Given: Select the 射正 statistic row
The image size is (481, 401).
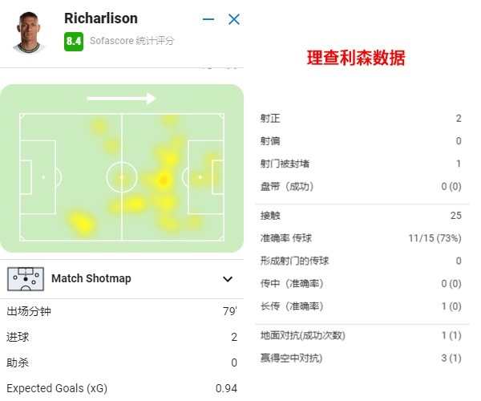Looking at the screenshot, I should (362, 119).
